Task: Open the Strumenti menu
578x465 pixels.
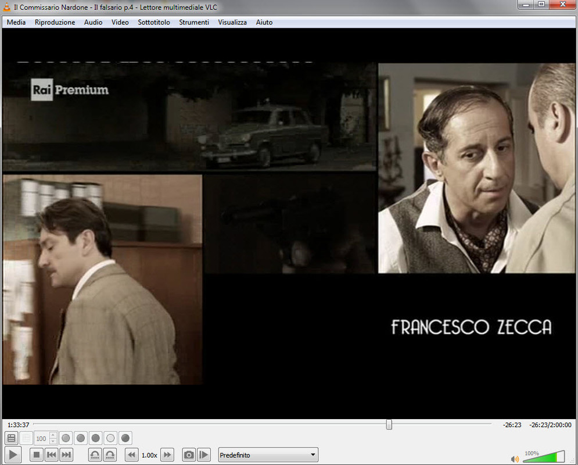Action: [x=194, y=22]
